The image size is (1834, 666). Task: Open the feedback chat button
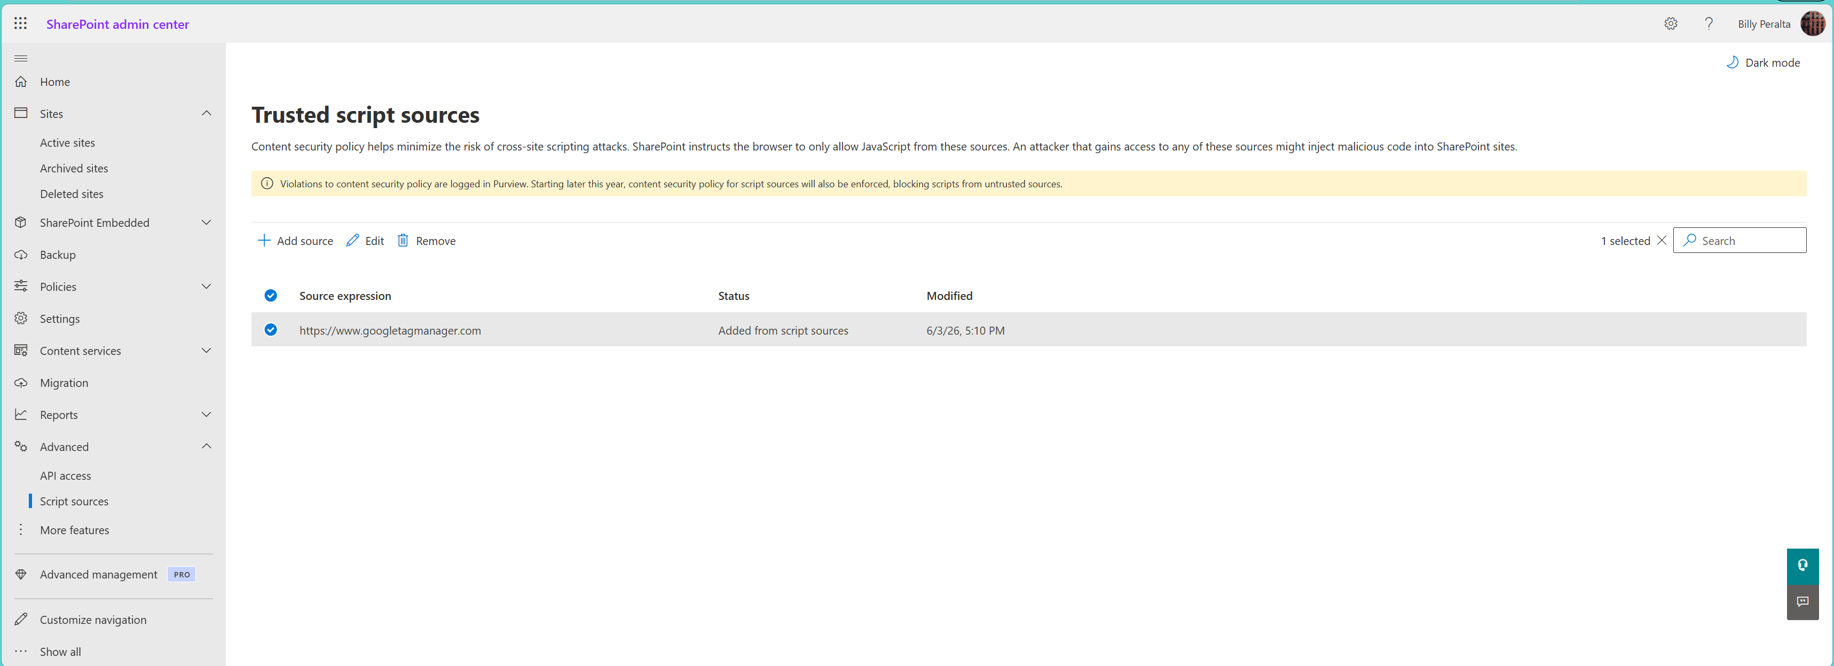coord(1802,602)
